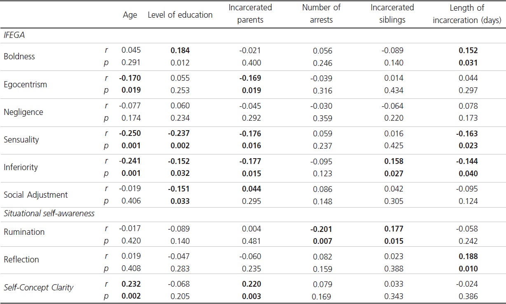Select the Self-Concept Clarity row label

tap(38, 288)
